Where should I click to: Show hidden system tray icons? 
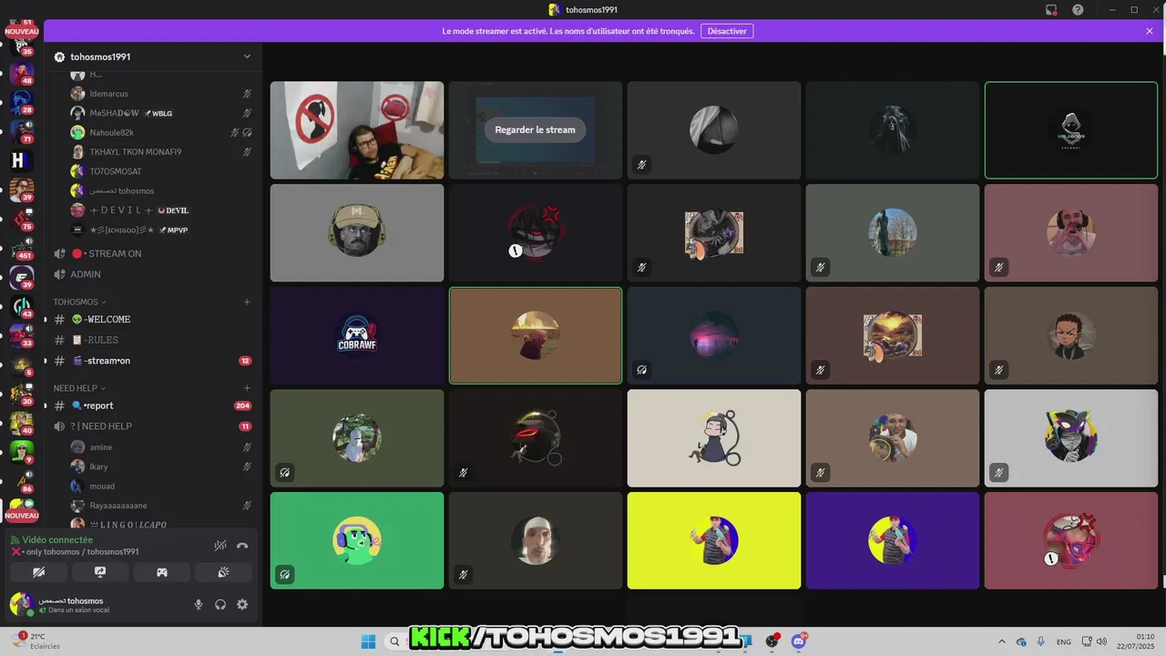[x=1002, y=641]
